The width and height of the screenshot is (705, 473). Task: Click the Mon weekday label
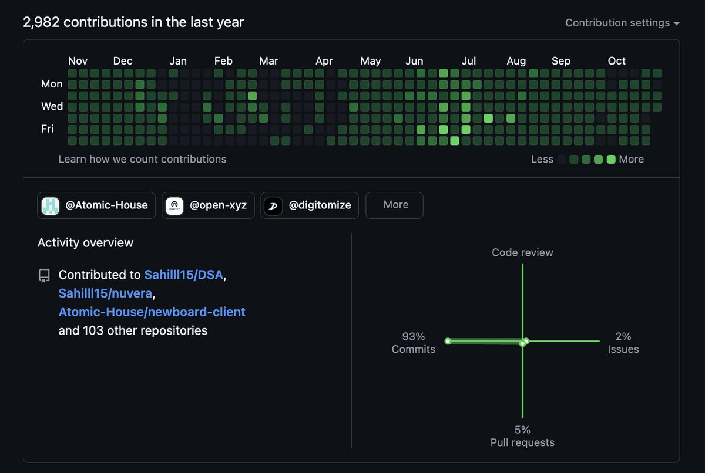[x=52, y=84]
